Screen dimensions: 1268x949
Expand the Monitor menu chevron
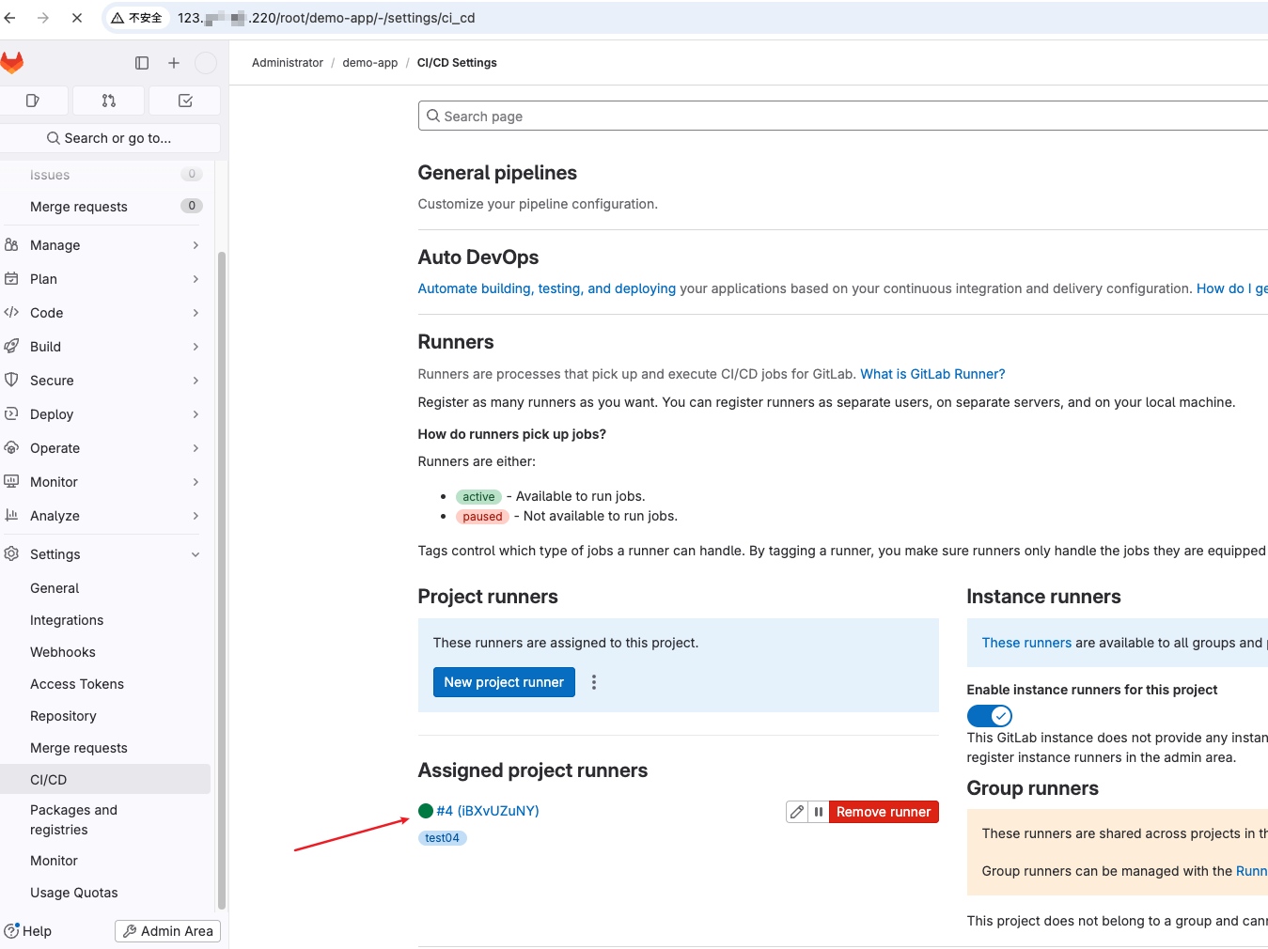pos(196,482)
